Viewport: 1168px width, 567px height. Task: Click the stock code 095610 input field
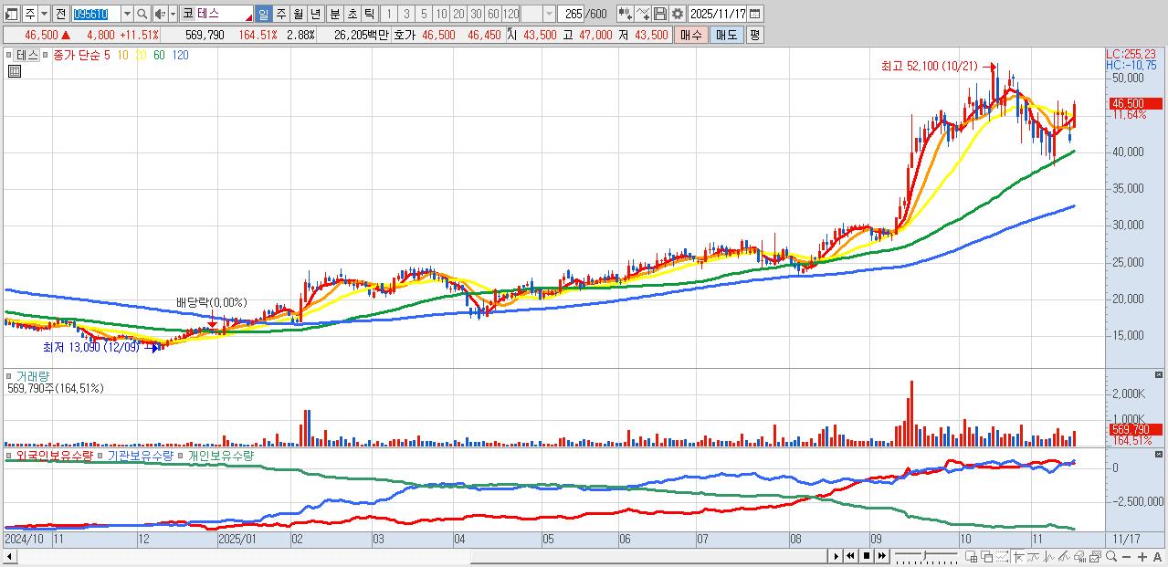point(96,14)
